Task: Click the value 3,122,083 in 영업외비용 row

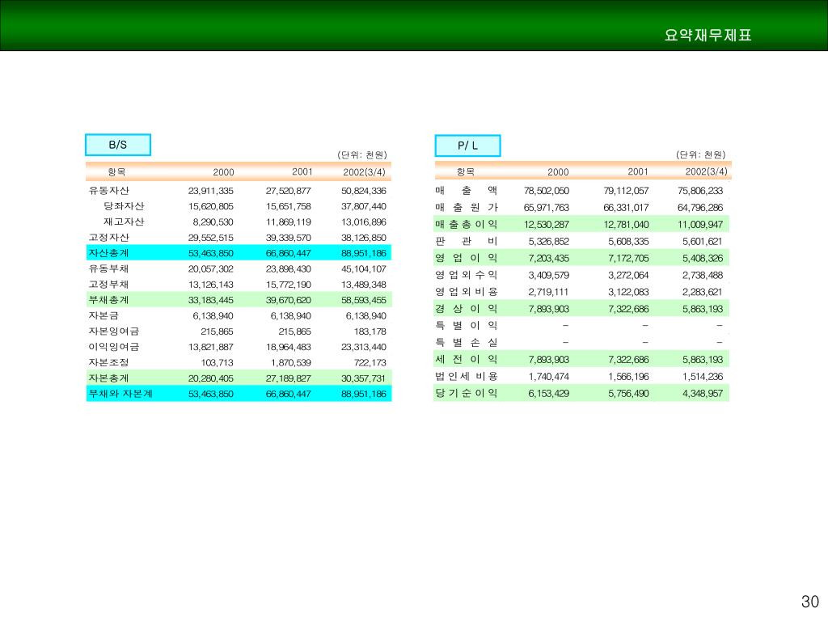Action: tap(628, 292)
